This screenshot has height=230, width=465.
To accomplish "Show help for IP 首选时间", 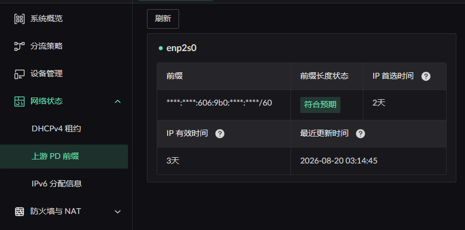I will [426, 76].
